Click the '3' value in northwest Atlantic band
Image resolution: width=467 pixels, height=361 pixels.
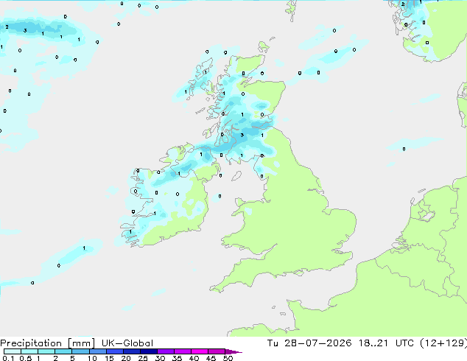[x=25, y=30]
